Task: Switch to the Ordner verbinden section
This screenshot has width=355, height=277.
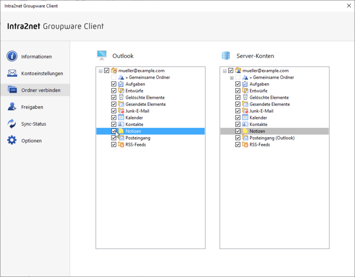Action: (x=35, y=90)
